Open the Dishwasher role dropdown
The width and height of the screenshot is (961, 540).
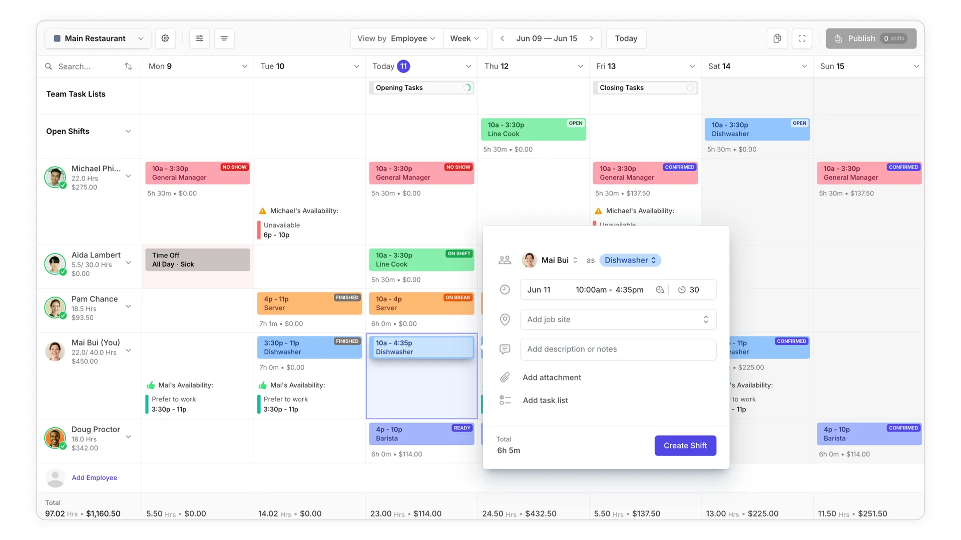(630, 260)
